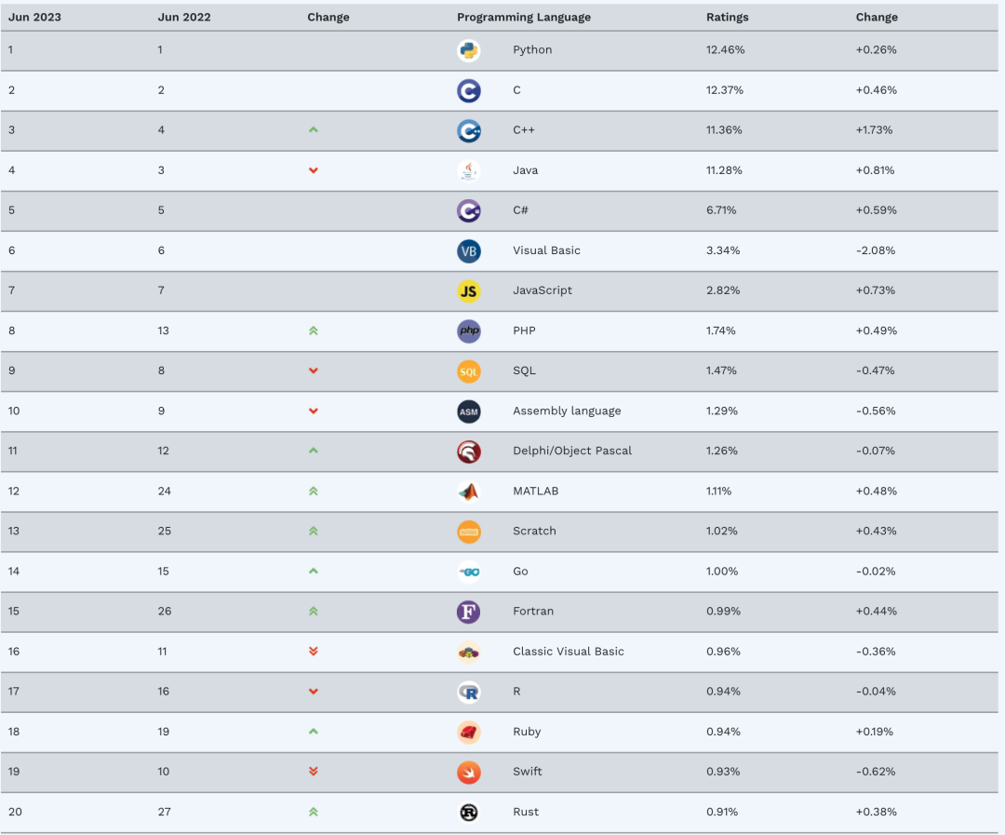Click the MATLAB logo icon
Viewport: 1005px width, 835px height.
[468, 492]
